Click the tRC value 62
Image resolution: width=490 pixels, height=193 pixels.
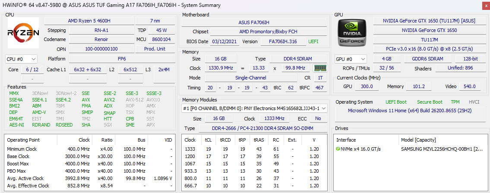291,88
